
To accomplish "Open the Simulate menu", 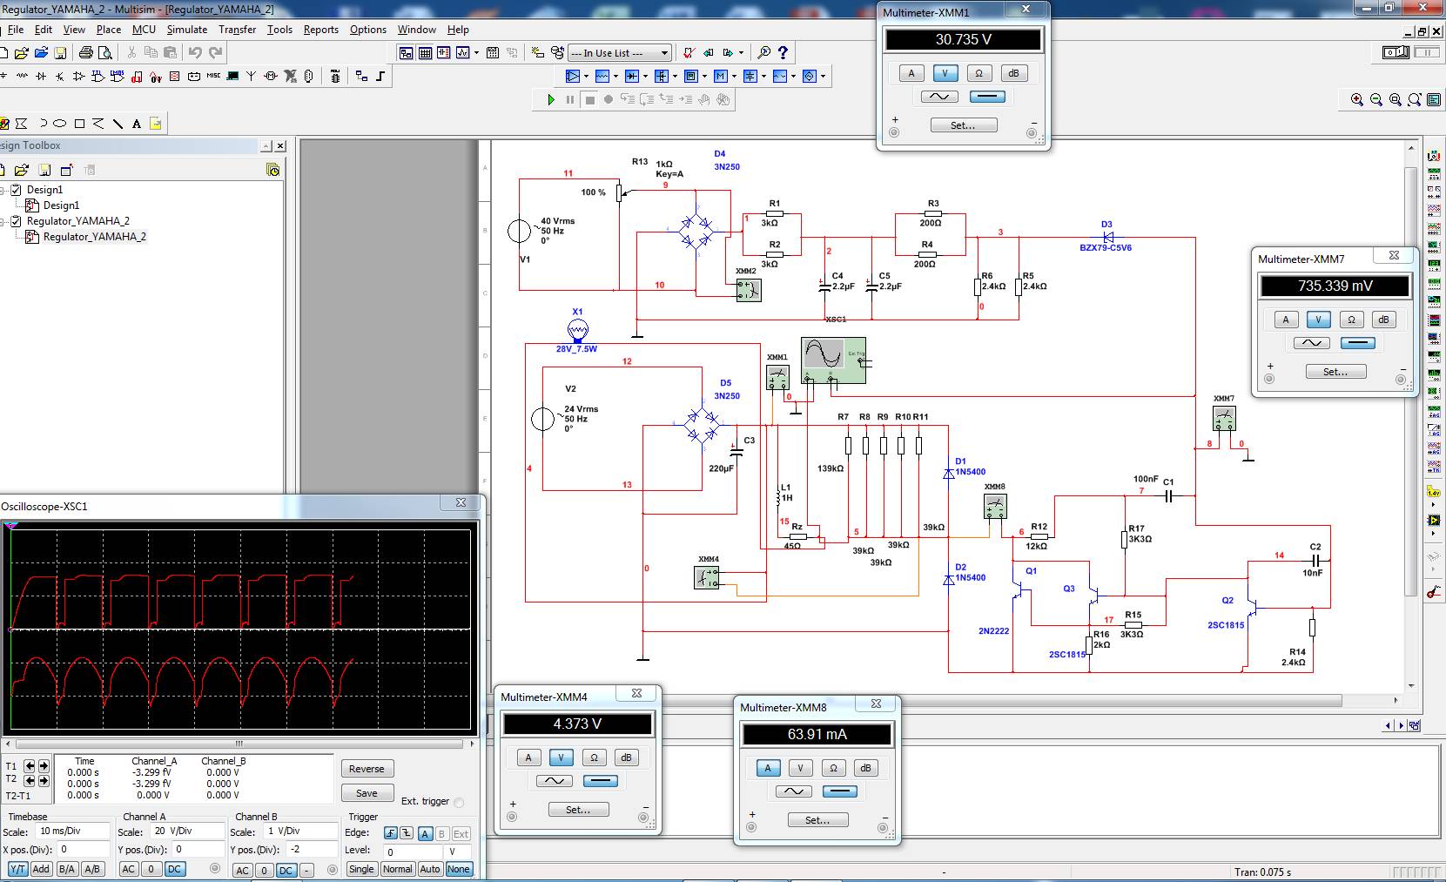I will click(x=187, y=30).
